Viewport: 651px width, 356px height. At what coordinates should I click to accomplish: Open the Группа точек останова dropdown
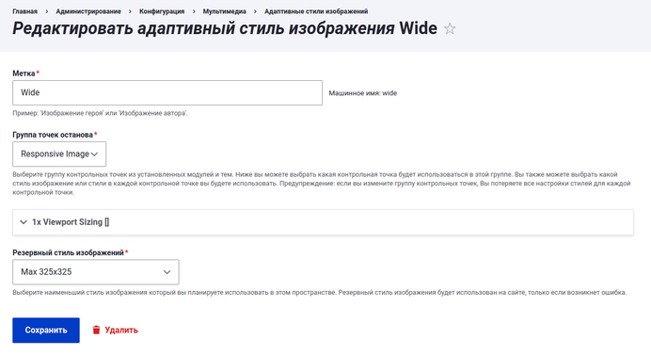tap(59, 154)
